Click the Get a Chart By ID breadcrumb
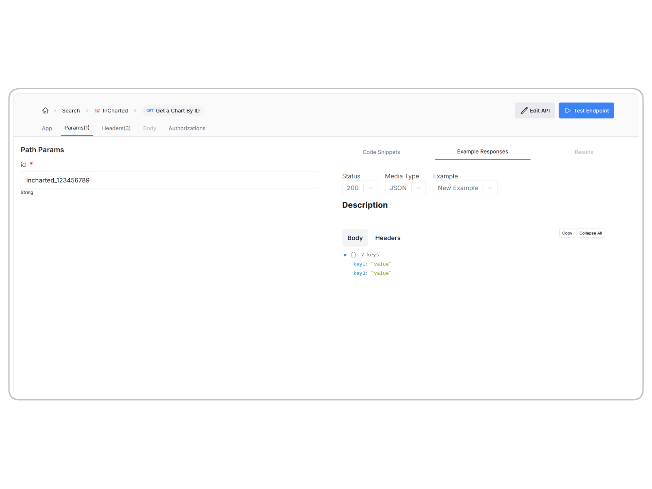The image size is (652, 489). point(173,111)
